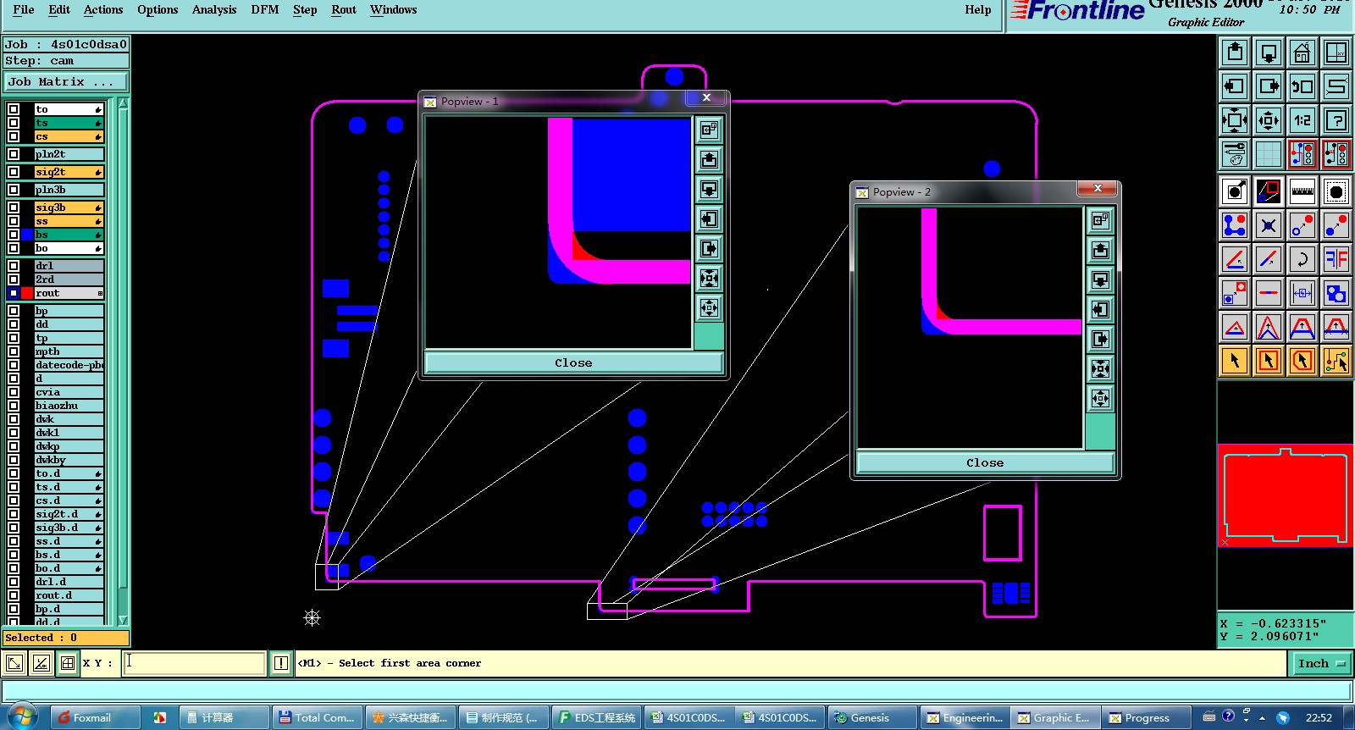Select the ruler measure tool
The width and height of the screenshot is (1355, 730).
(1302, 191)
